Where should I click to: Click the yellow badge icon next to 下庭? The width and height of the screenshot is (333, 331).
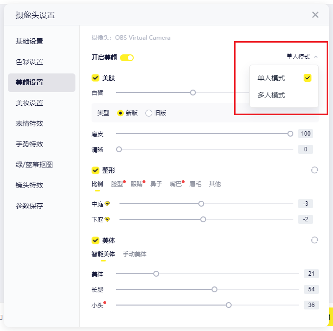[107, 219]
